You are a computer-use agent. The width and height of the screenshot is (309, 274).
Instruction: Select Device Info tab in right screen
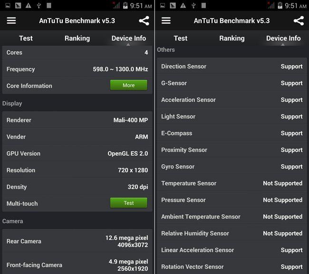[x=283, y=38]
